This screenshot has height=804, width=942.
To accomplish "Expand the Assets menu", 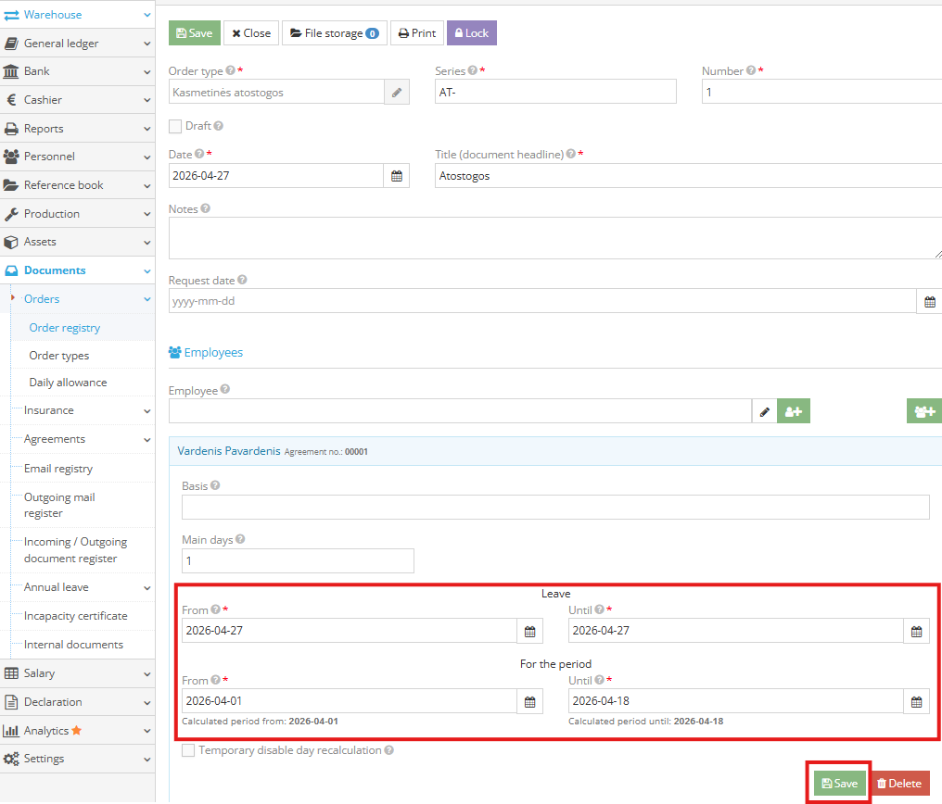I will [78, 242].
